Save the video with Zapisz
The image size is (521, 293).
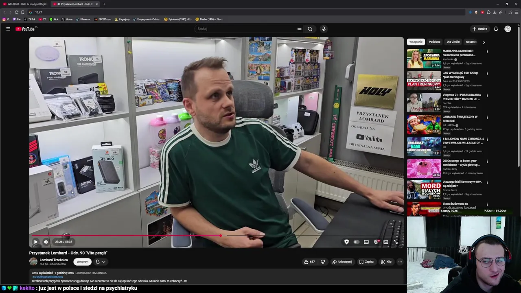[366, 262]
